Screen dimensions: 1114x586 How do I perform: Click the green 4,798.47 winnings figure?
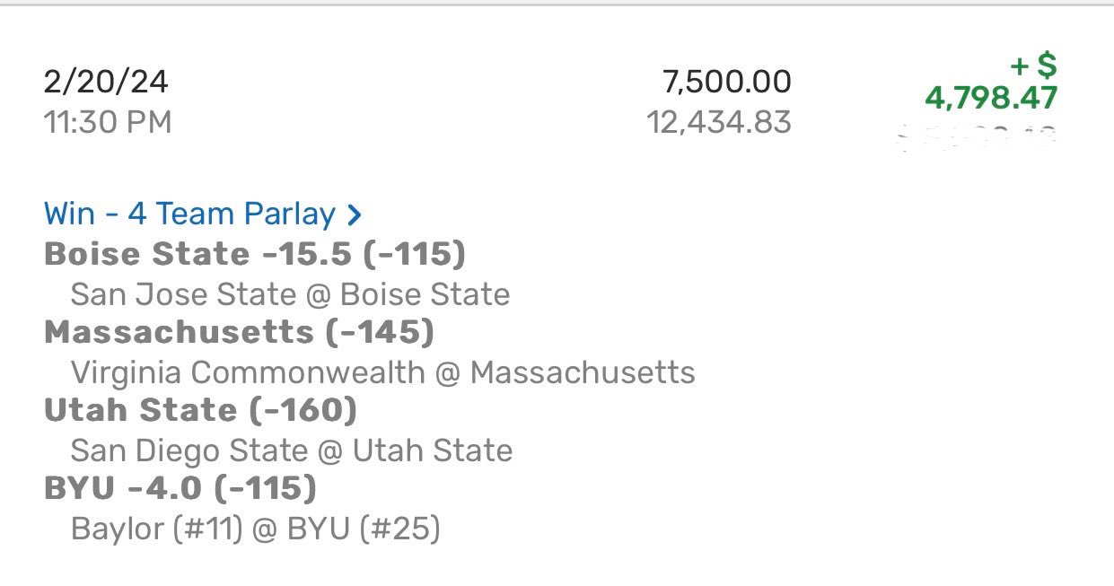991,98
